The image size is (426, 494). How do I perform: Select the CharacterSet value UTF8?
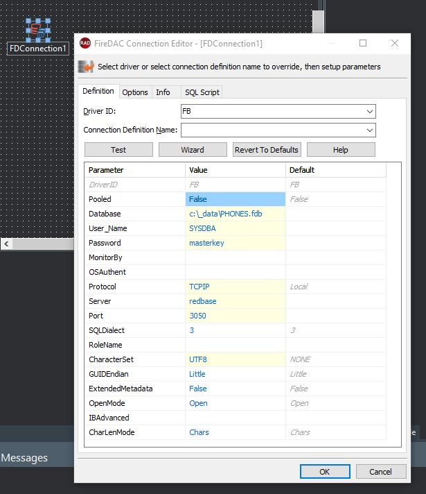coord(236,359)
